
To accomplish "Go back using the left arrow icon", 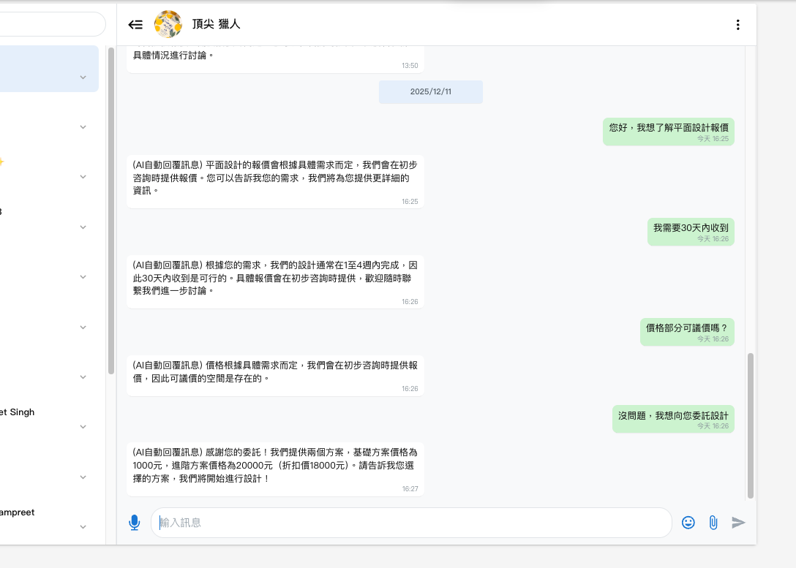I will [x=135, y=24].
